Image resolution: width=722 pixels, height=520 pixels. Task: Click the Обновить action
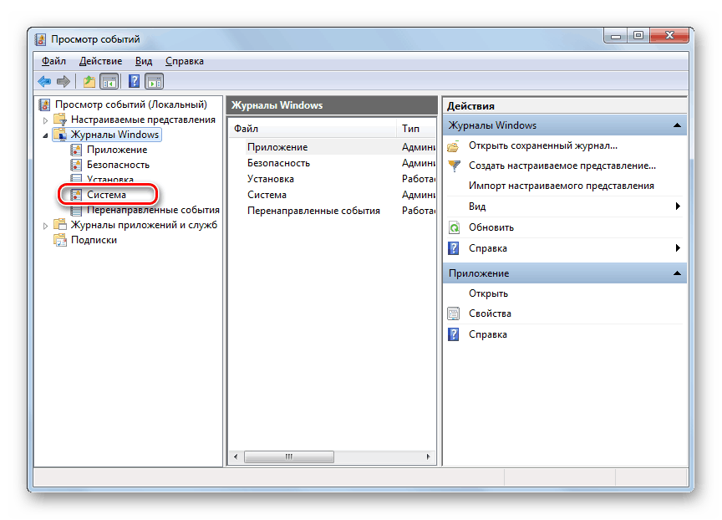(491, 227)
